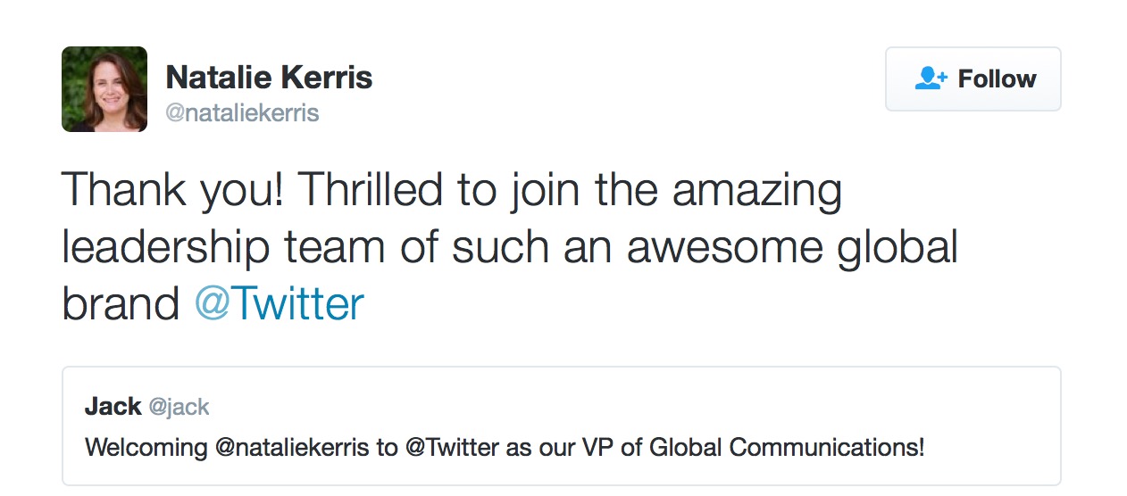Viewport: 1127px width, 496px height.
Task: Click the "Thank you!" text in tweet
Action: pos(172,190)
